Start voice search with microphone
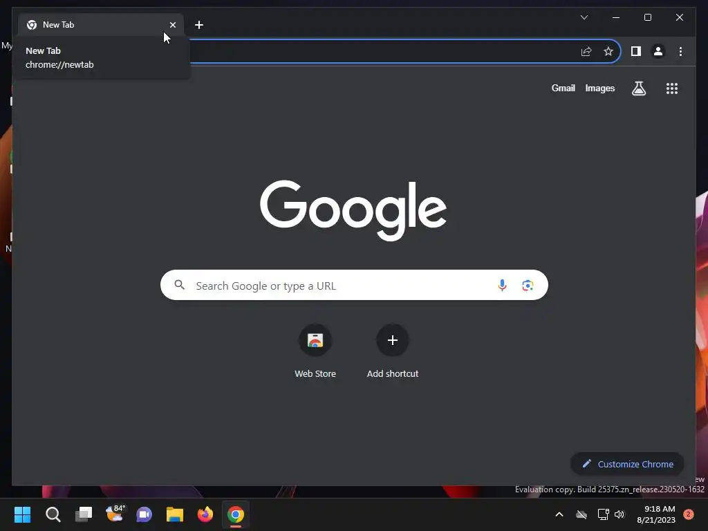 coord(502,285)
